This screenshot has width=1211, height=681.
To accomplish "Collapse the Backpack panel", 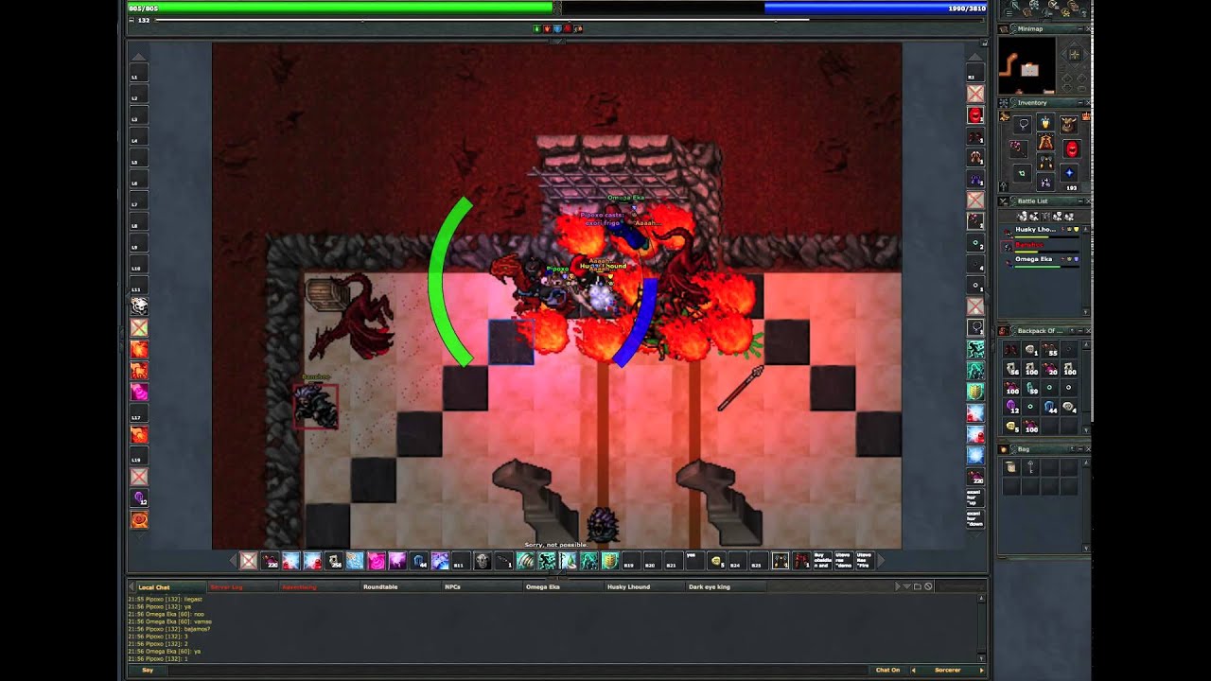I will (1082, 331).
